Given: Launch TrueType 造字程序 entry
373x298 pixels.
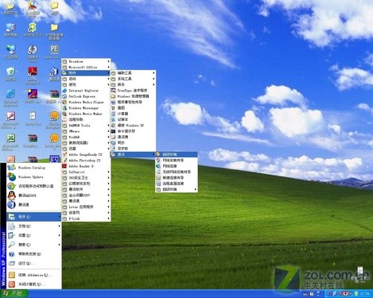Looking at the screenshot, I should coord(133,91).
